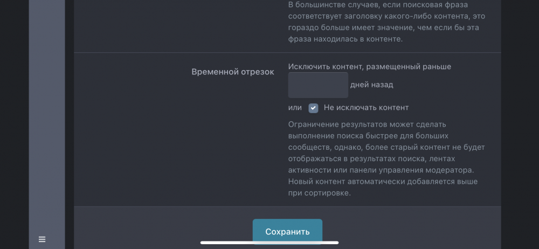539x249 pixels.
Task: Click 'Новый контент автоматически добавляется выше' line
Action: coord(383,182)
